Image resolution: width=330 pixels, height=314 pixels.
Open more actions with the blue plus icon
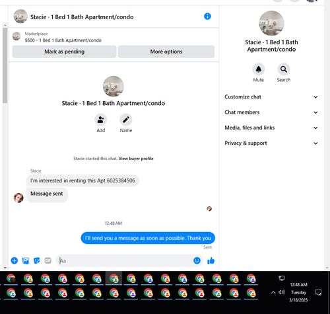[15, 260]
